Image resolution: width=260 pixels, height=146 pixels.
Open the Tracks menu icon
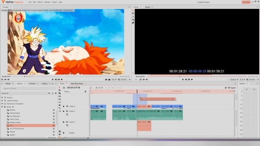coord(85,92)
